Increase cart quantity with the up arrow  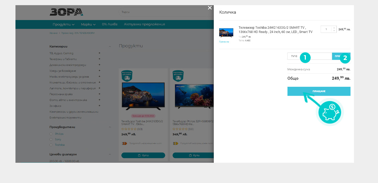coord(334,28)
